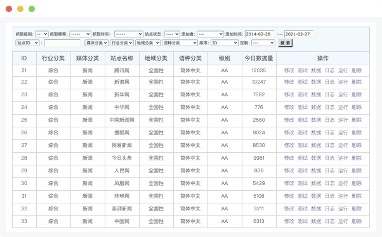This screenshot has width=382, height=237.
Task: Click 运行 for 新浪网 row
Action: tap(343, 82)
